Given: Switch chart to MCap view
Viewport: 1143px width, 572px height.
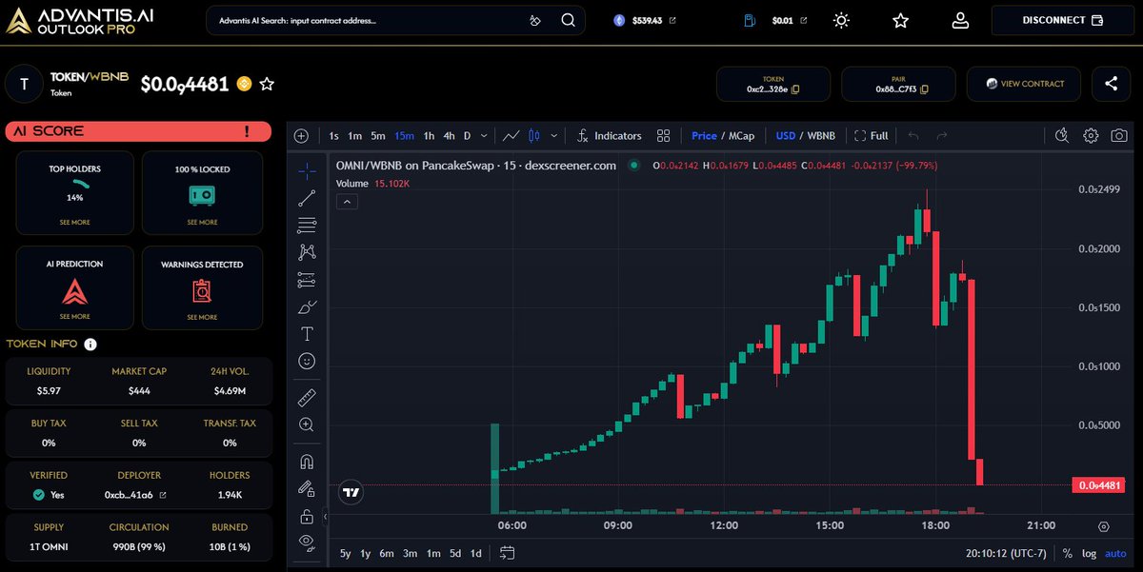Looking at the screenshot, I should point(742,136).
